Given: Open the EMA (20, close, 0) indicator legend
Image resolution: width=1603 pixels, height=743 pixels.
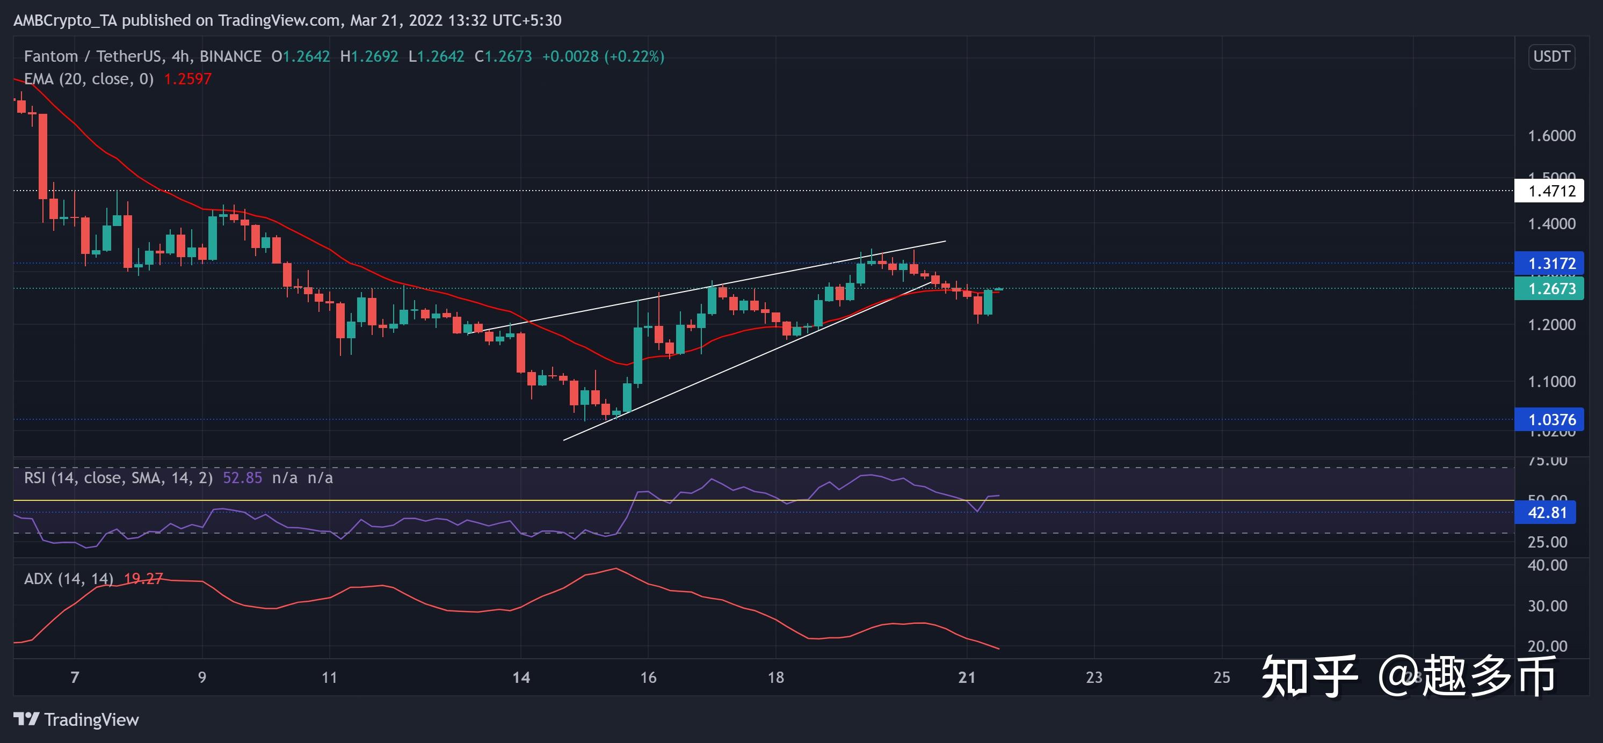Looking at the screenshot, I should coord(89,79).
